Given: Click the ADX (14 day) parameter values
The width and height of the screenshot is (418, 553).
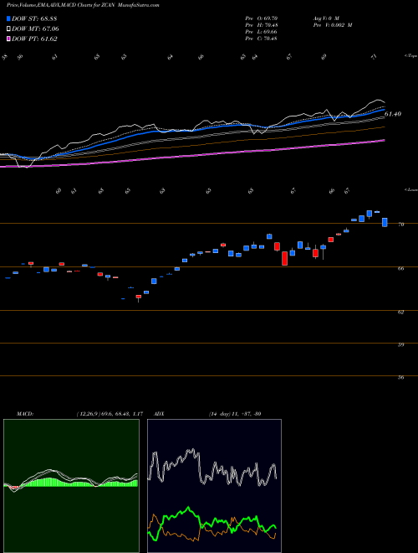Looking at the screenshot, I should click(x=234, y=414).
